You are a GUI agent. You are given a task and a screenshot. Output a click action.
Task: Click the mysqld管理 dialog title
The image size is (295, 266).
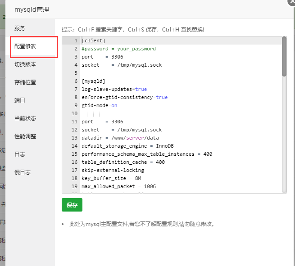(x=32, y=9)
